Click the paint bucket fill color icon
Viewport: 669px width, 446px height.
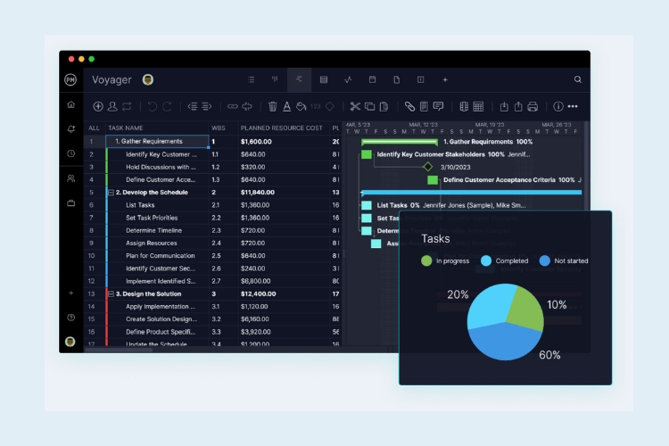[x=301, y=106]
